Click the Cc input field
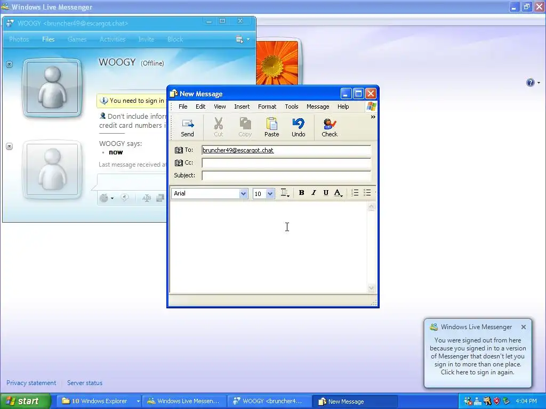 (x=286, y=163)
